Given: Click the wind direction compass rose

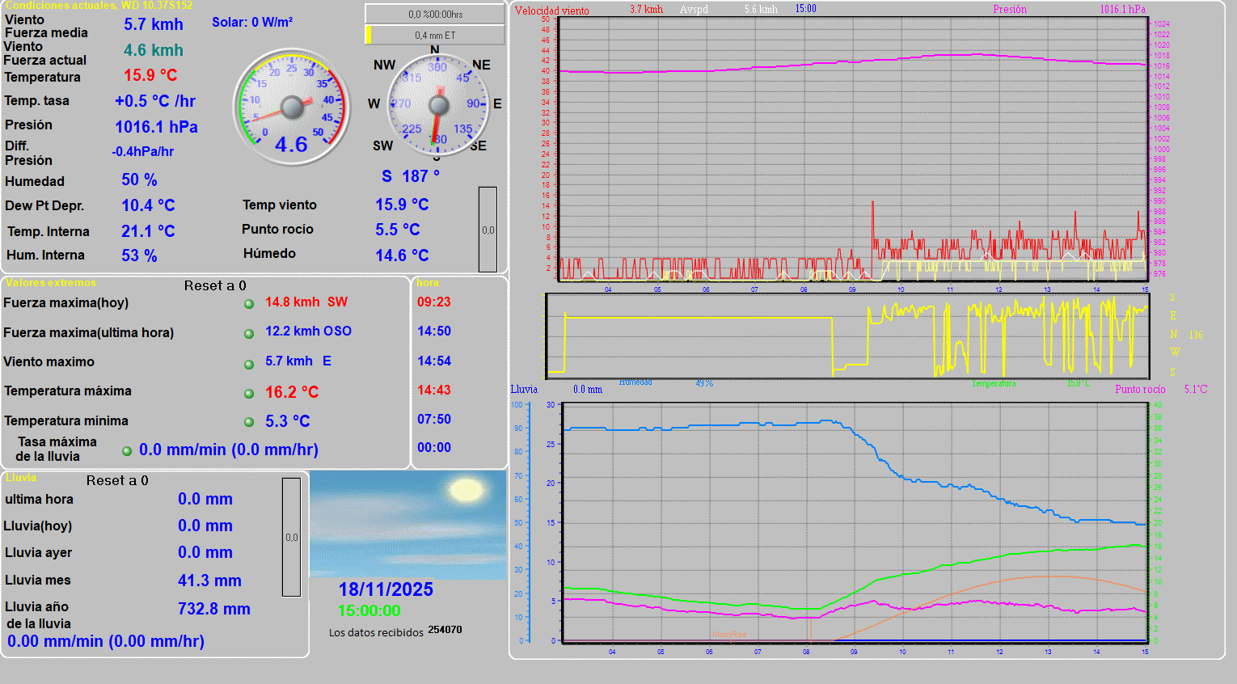Looking at the screenshot, I should pos(437,105).
